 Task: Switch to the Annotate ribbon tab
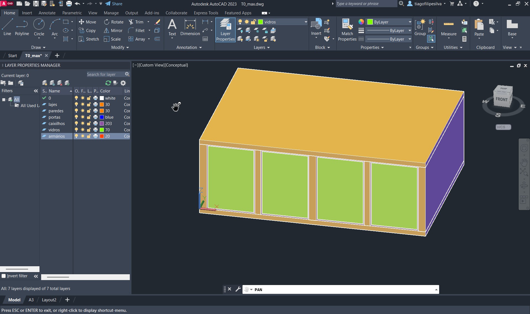47,13
